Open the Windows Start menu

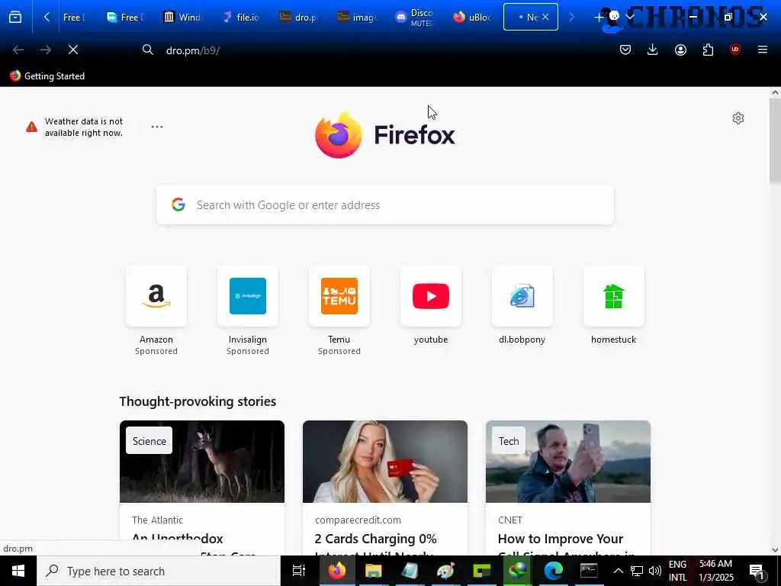[18, 571]
